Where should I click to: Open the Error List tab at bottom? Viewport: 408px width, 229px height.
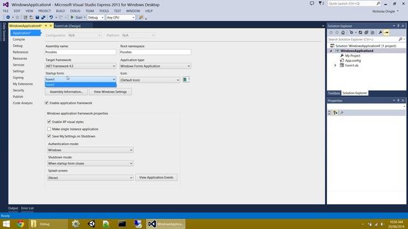tap(27, 208)
